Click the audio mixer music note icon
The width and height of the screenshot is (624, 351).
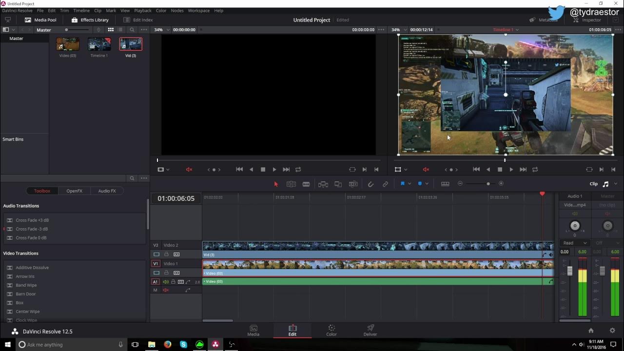[605, 184]
